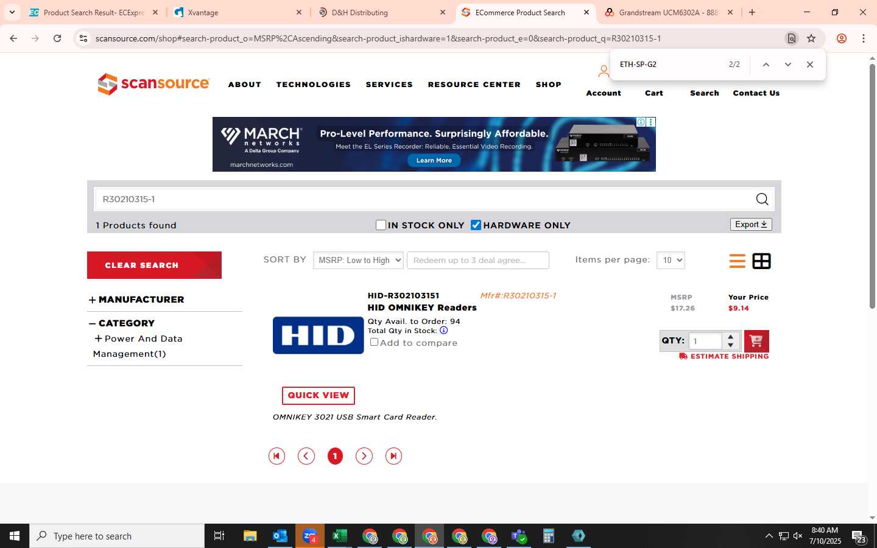
Task: Click the page vertical scrollbar
Action: click(x=872, y=186)
